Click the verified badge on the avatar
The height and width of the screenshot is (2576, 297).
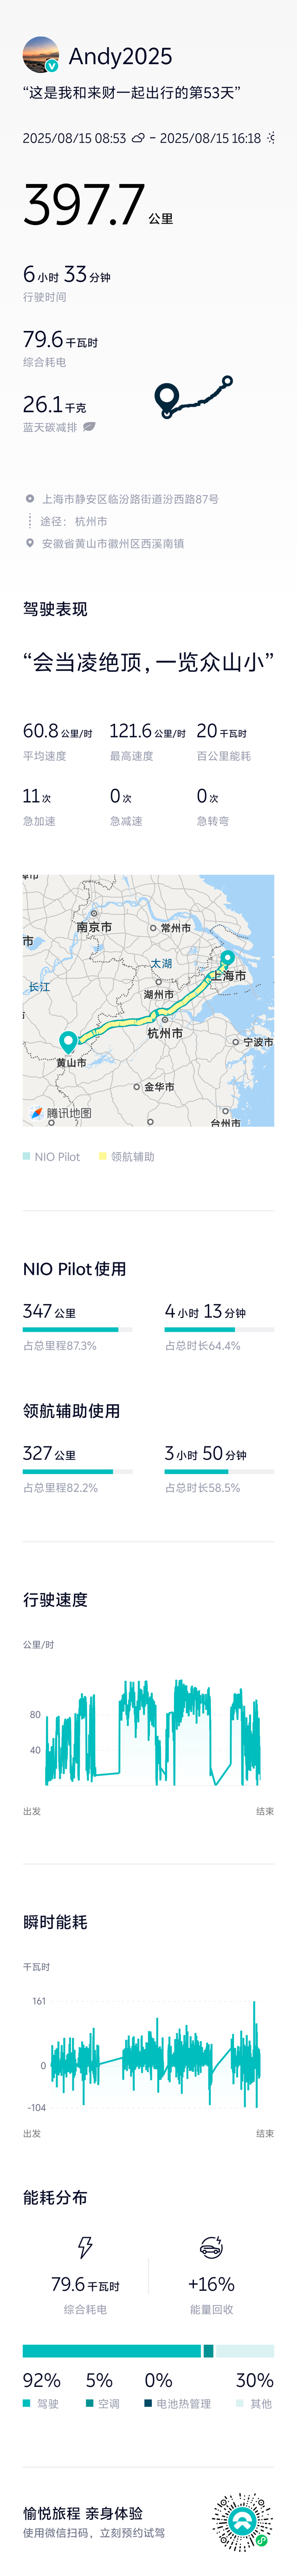52,66
